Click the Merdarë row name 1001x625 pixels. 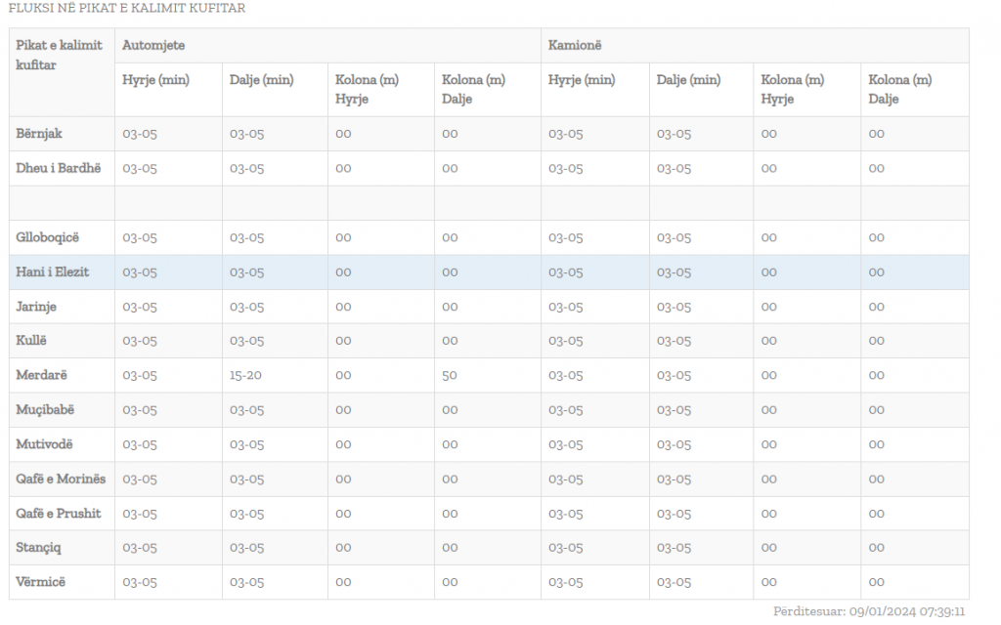click(x=41, y=375)
